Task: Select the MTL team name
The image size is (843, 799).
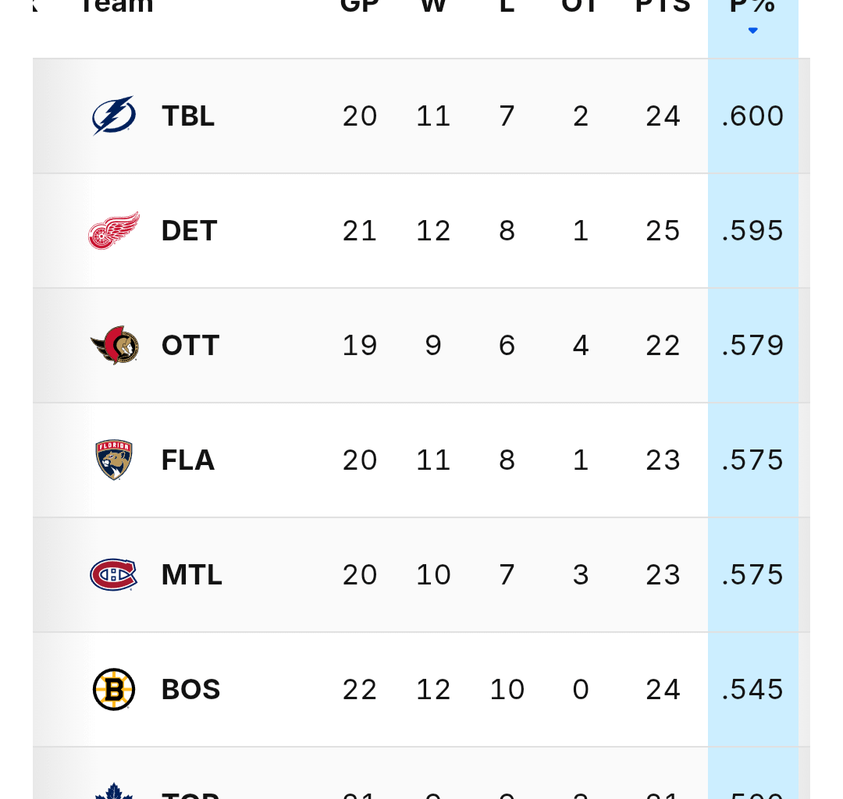Action: [192, 575]
